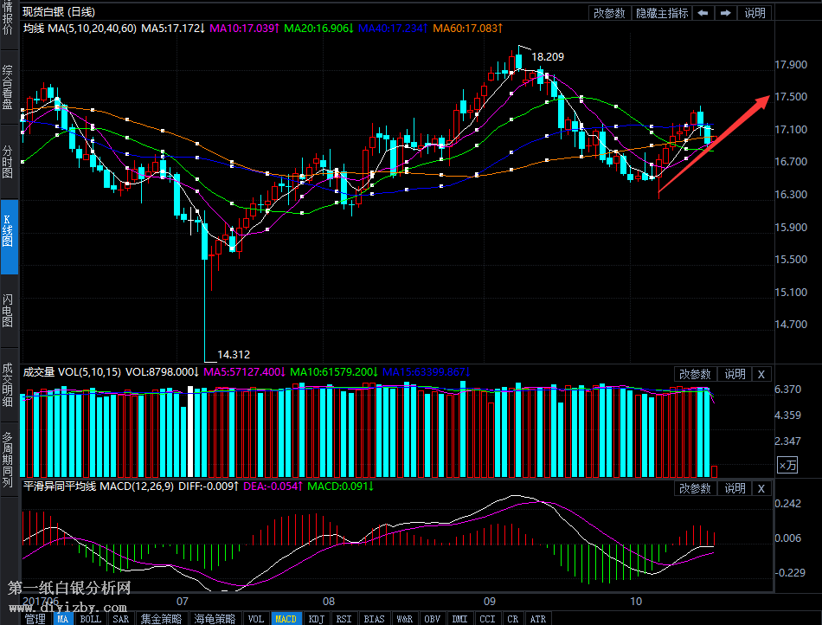
Task: Close the MACD indicator panel
Action: 761,488
